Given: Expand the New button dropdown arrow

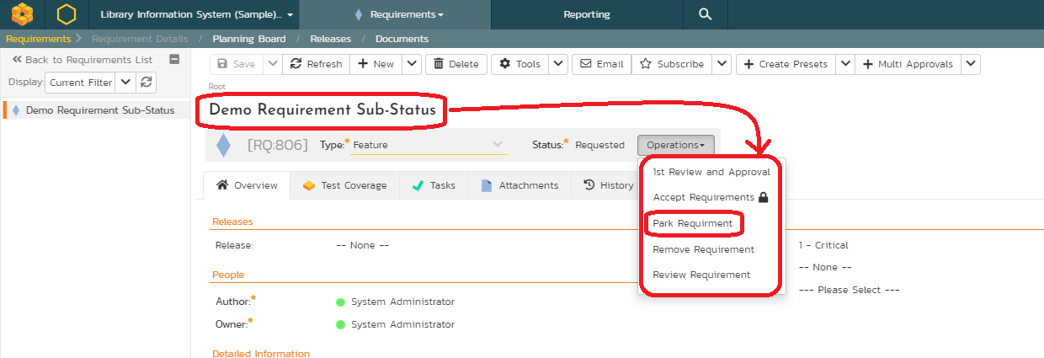Looking at the screenshot, I should click(411, 64).
